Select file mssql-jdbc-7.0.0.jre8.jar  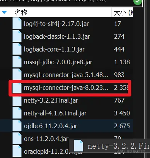point(58,62)
